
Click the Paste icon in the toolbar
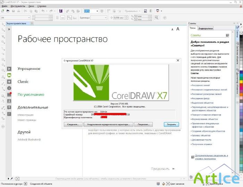point(36,11)
